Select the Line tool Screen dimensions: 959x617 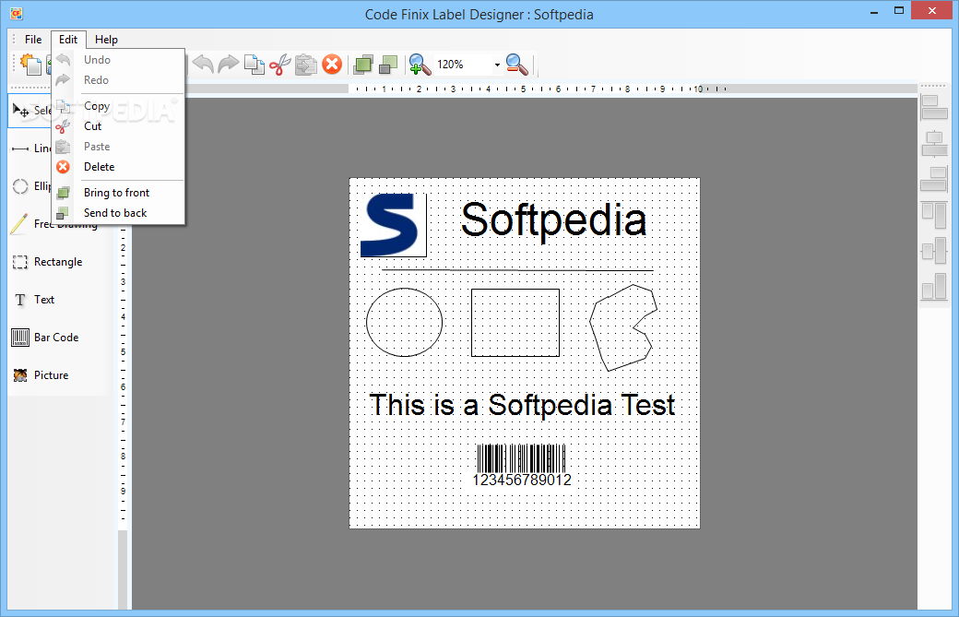tap(30, 148)
